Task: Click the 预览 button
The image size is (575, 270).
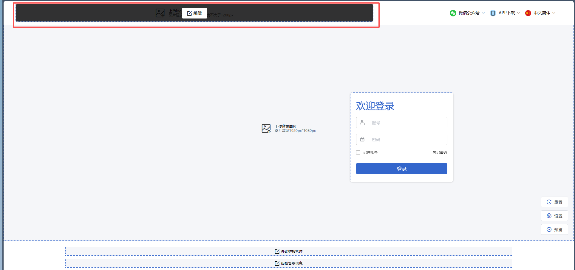Action: coord(554,229)
